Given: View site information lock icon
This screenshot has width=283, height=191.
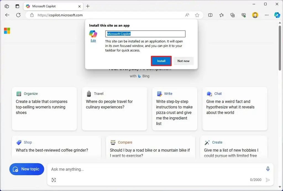Looking at the screenshot, I should pos(32,15).
